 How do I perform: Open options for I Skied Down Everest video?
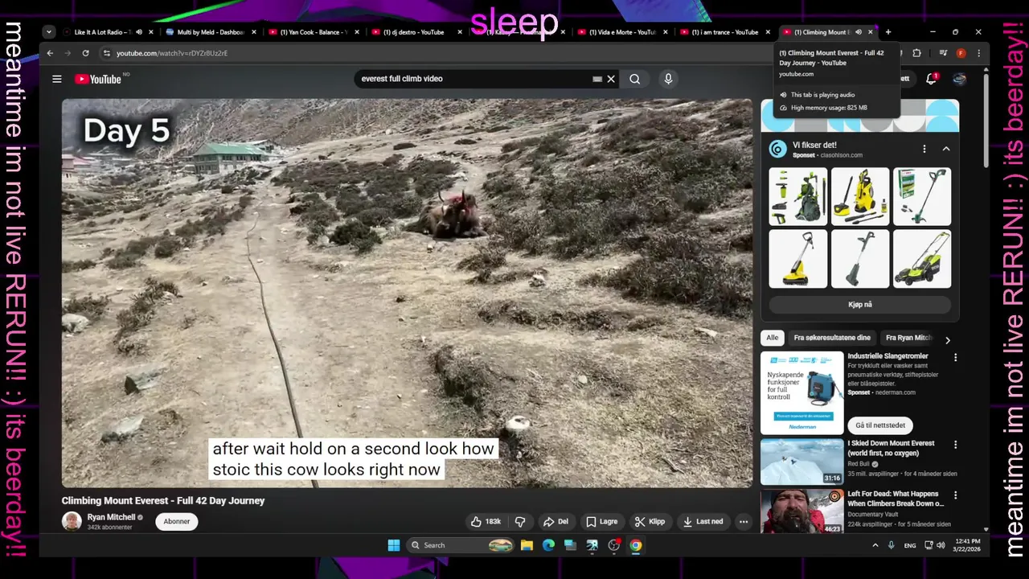click(x=955, y=444)
